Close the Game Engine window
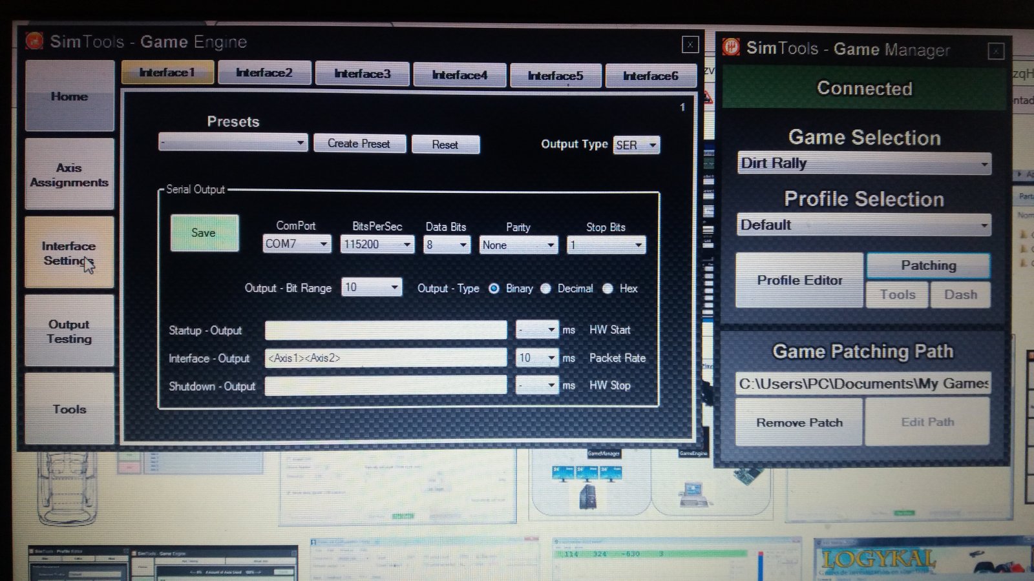 (690, 45)
